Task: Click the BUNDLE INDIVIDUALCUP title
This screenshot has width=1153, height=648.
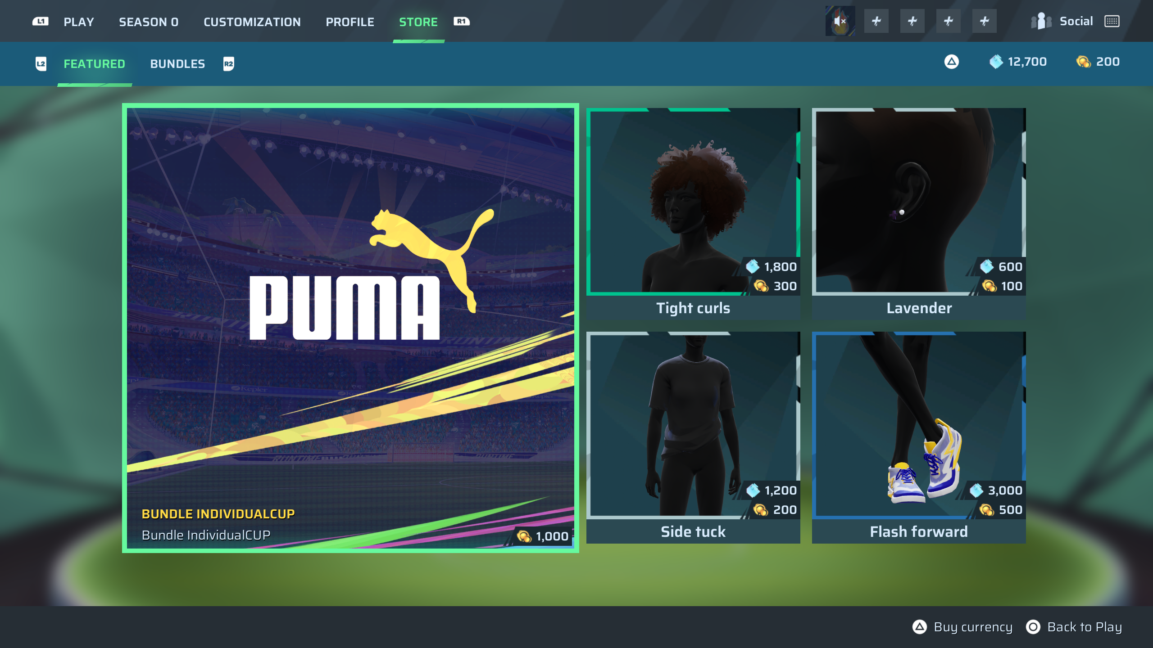Action: (218, 514)
